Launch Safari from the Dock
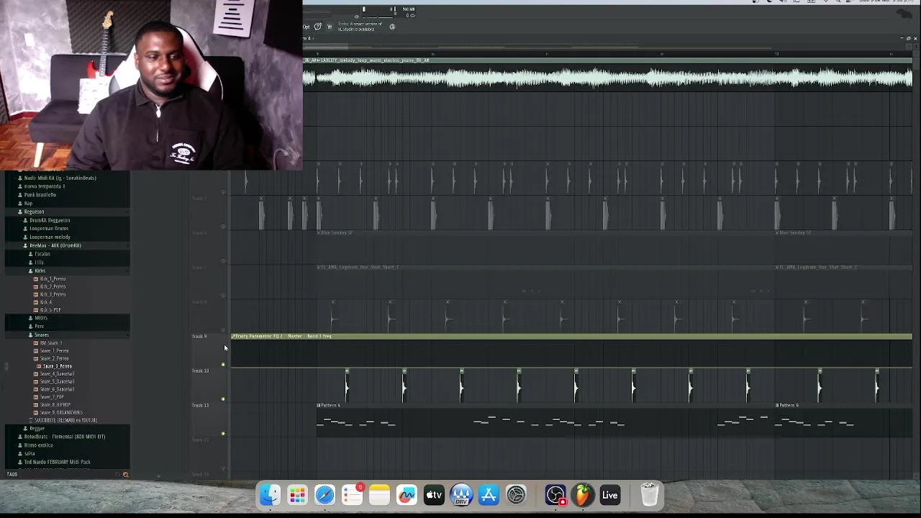 tap(325, 495)
